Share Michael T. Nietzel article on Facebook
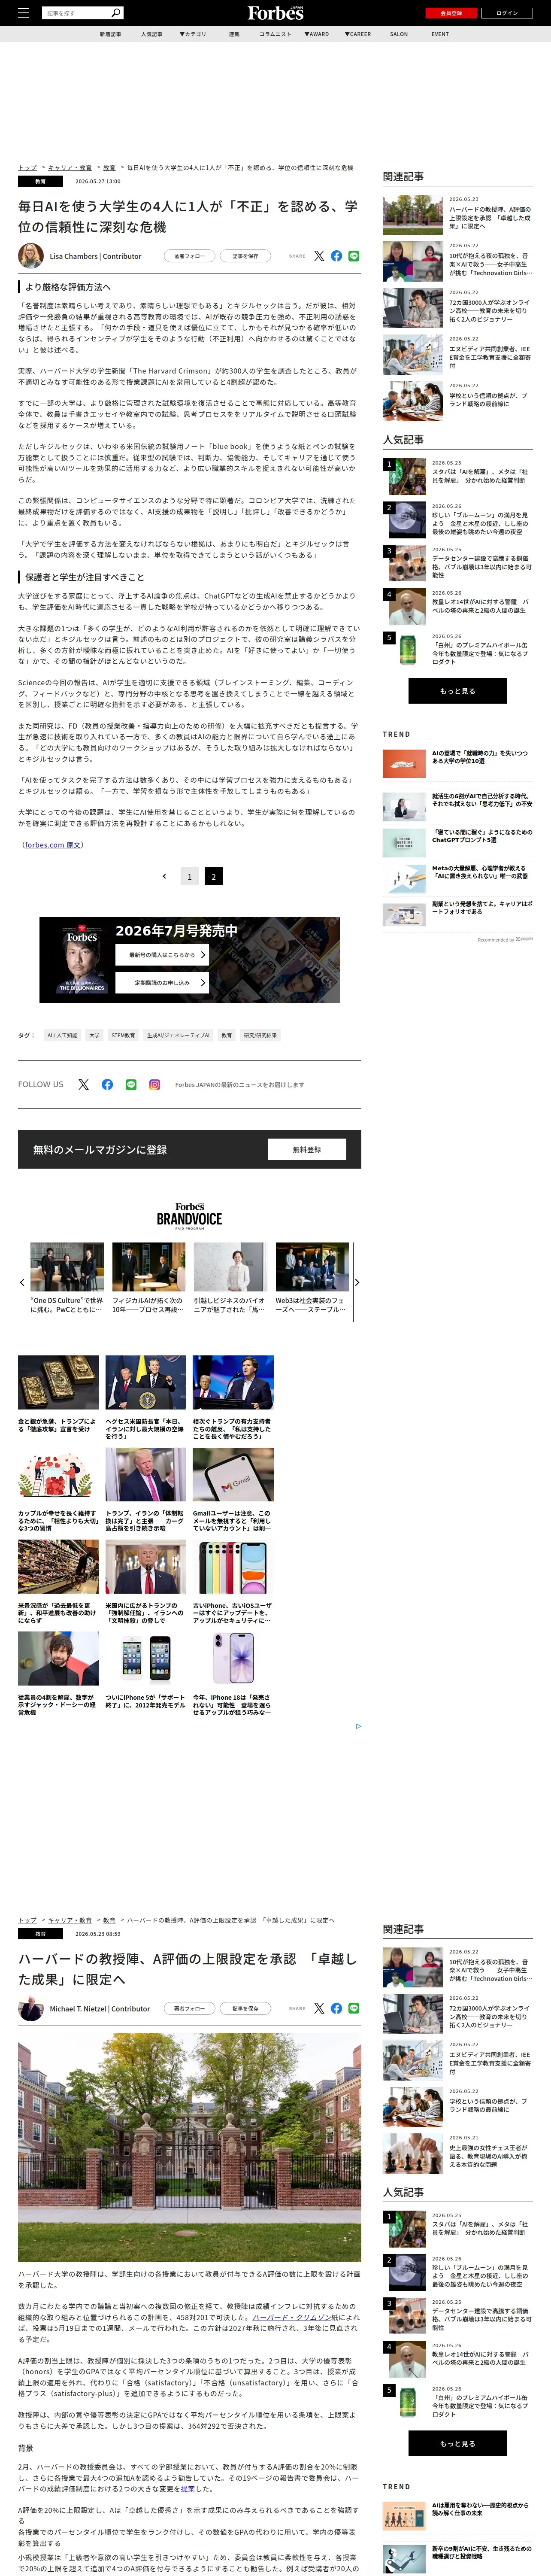The width and height of the screenshot is (551, 2576). [336, 2008]
